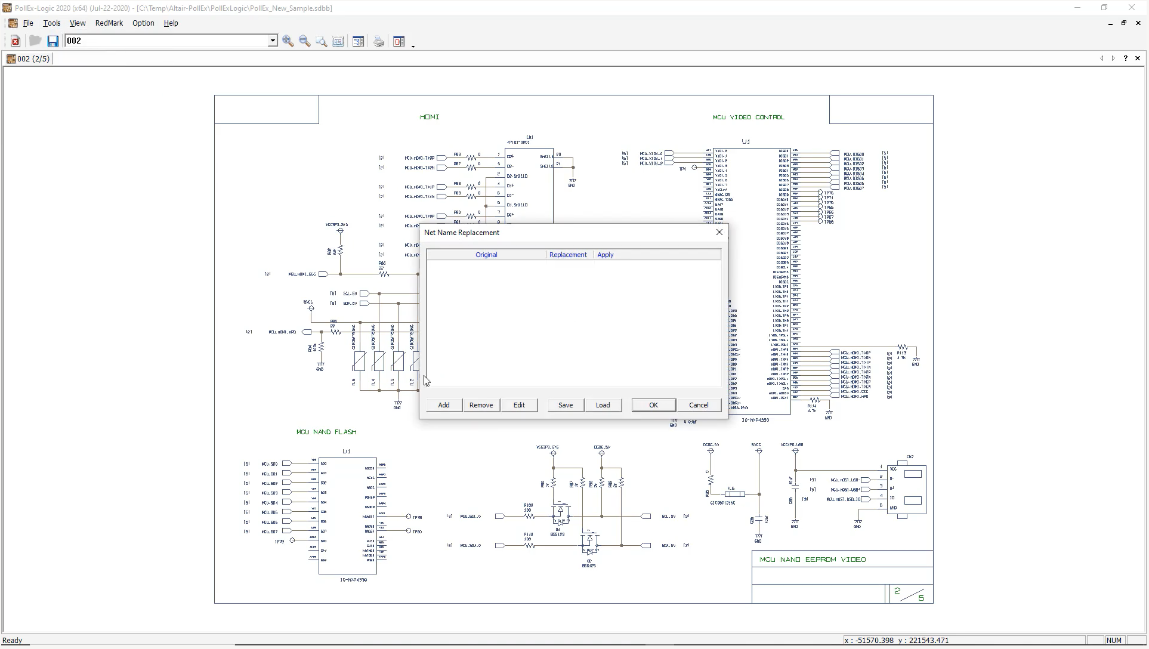Click the printer icon
This screenshot has width=1149, height=649.
pos(379,41)
